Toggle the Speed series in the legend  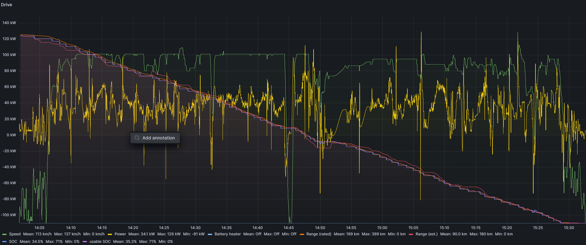click(x=15, y=234)
